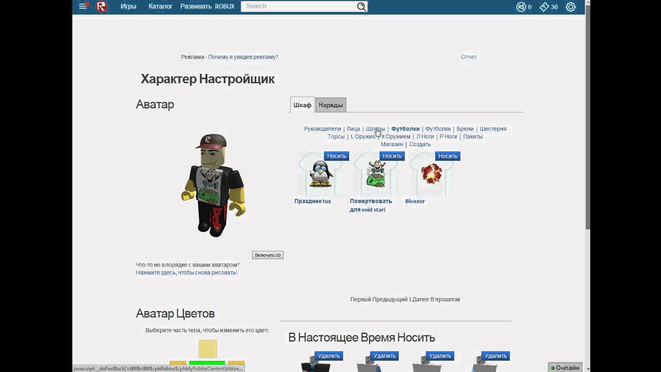661x372 pixels.
Task: Go to Игры in top navigation
Action: tap(129, 7)
